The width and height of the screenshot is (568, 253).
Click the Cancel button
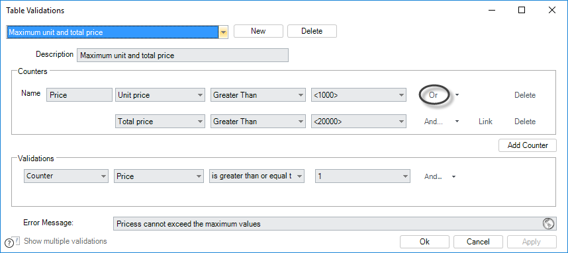click(478, 241)
